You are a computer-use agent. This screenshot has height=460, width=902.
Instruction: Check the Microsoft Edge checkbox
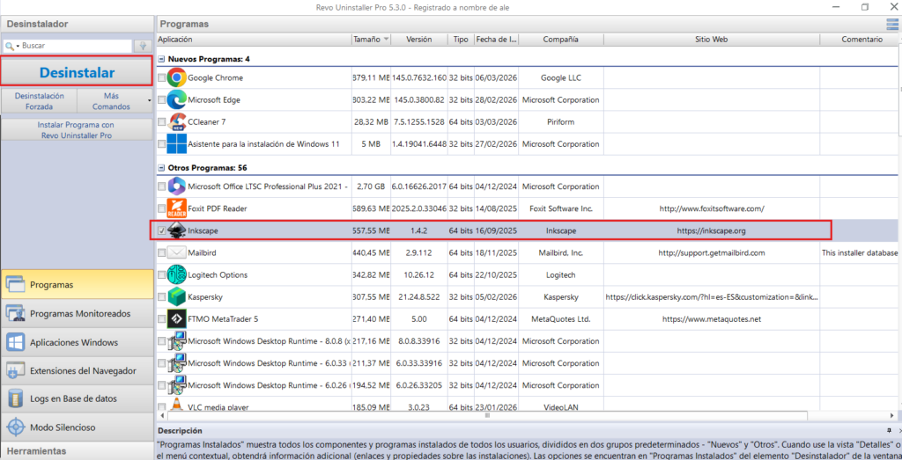[x=162, y=100]
